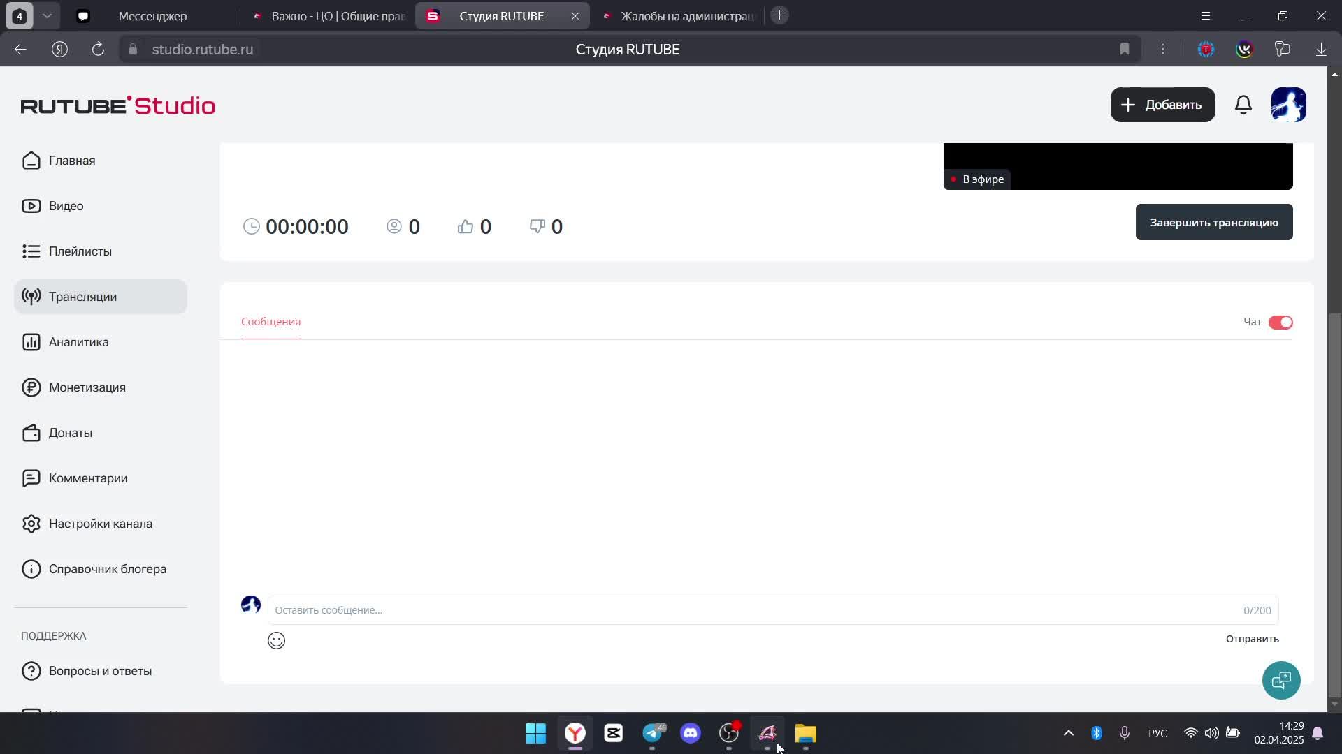The width and height of the screenshot is (1342, 754).
Task: Open the browser menu with three dots
Action: [1163, 49]
